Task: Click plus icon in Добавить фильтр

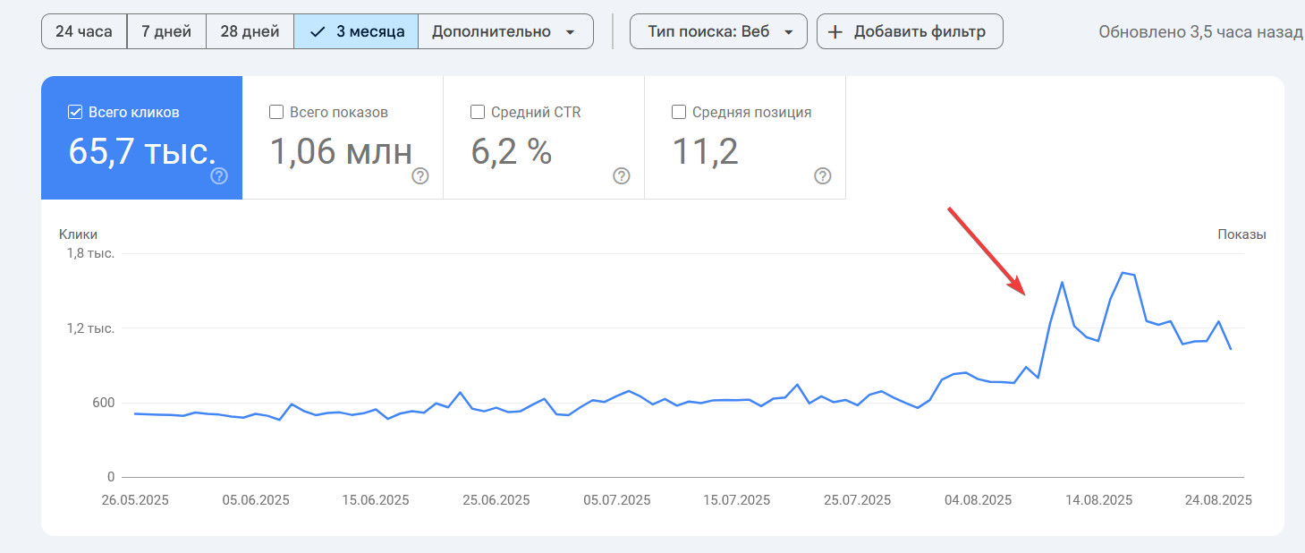Action: (x=835, y=32)
